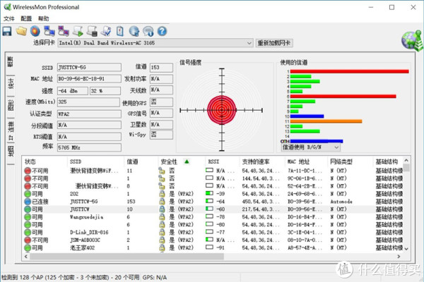Click the 重新加载网卡 button
This screenshot has height=282, width=424.
pos(274,43)
